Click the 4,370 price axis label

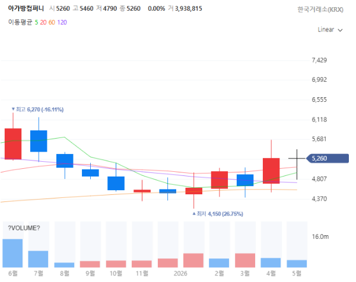click(319, 199)
